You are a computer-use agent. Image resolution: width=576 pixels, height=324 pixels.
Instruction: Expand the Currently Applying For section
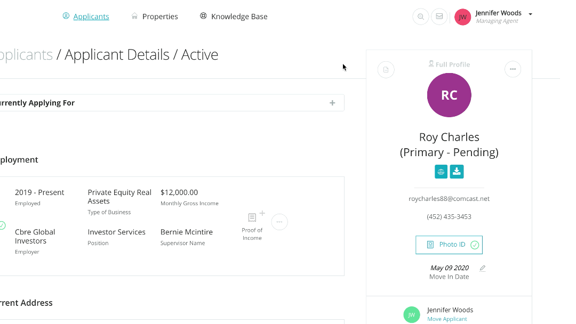click(332, 103)
